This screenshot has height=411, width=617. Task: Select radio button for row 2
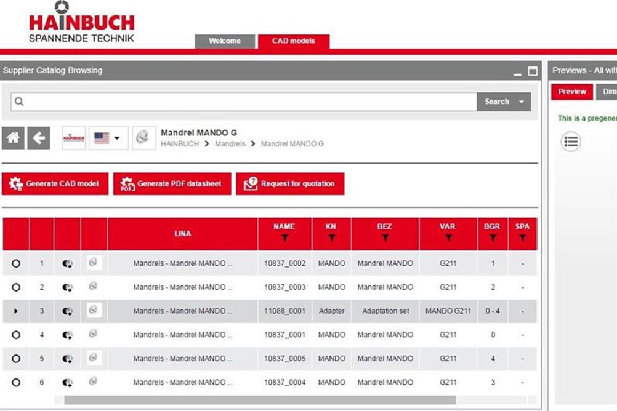[16, 287]
